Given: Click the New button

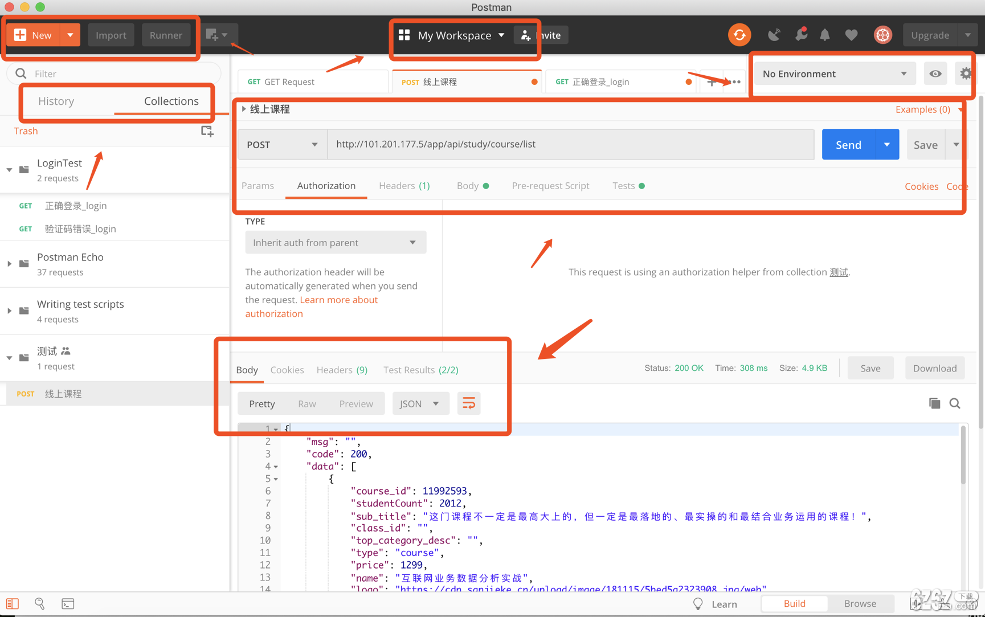Looking at the screenshot, I should (34, 35).
